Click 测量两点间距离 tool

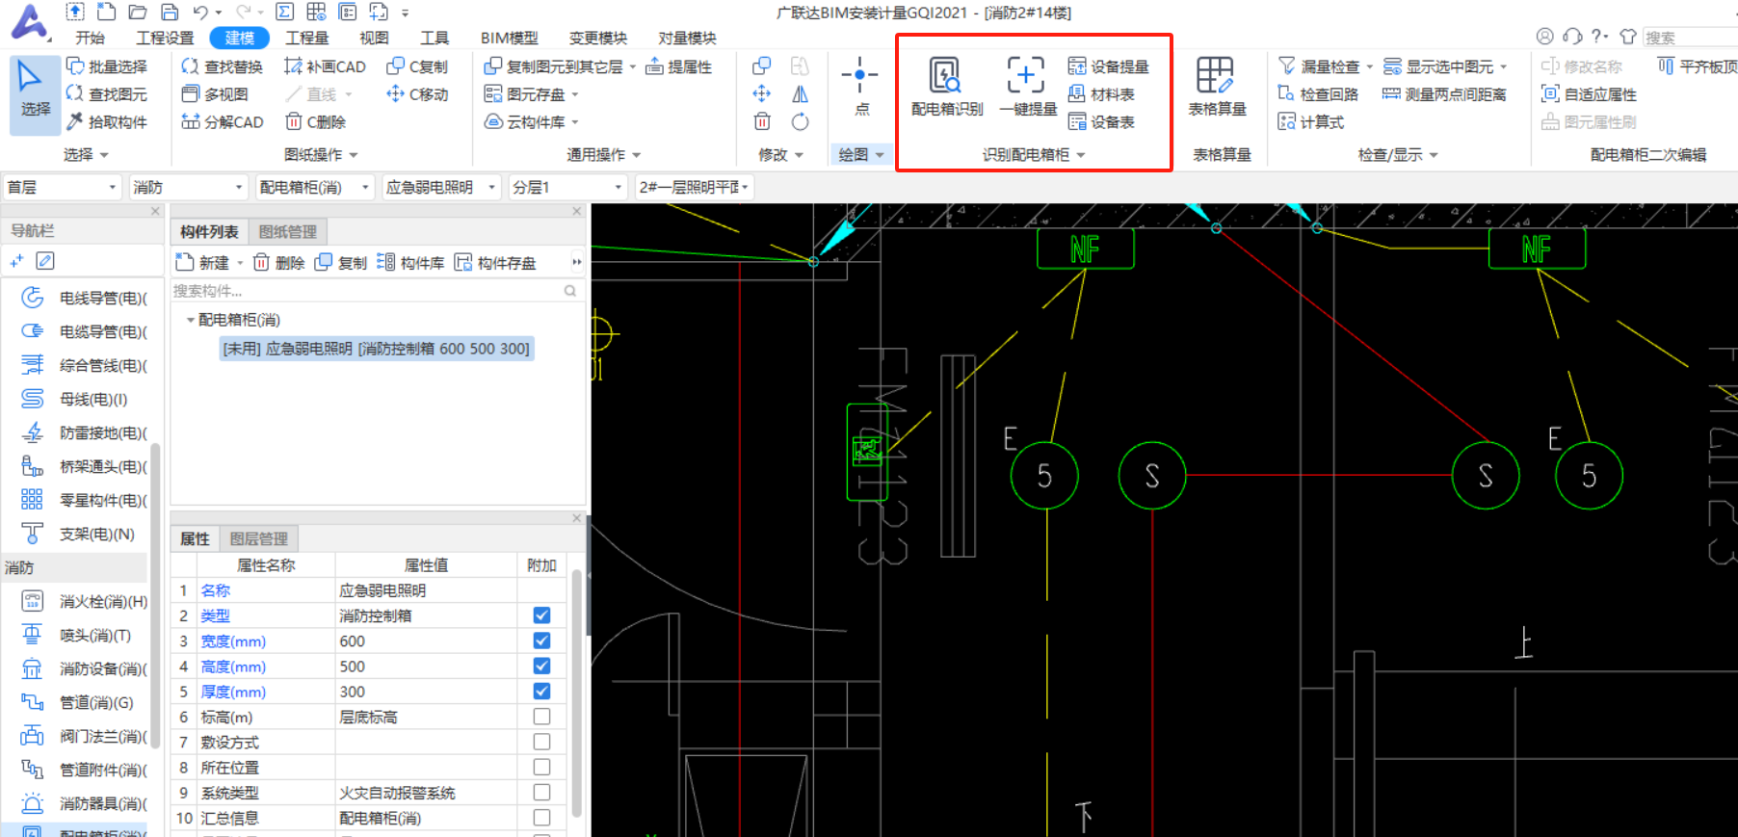[1444, 94]
